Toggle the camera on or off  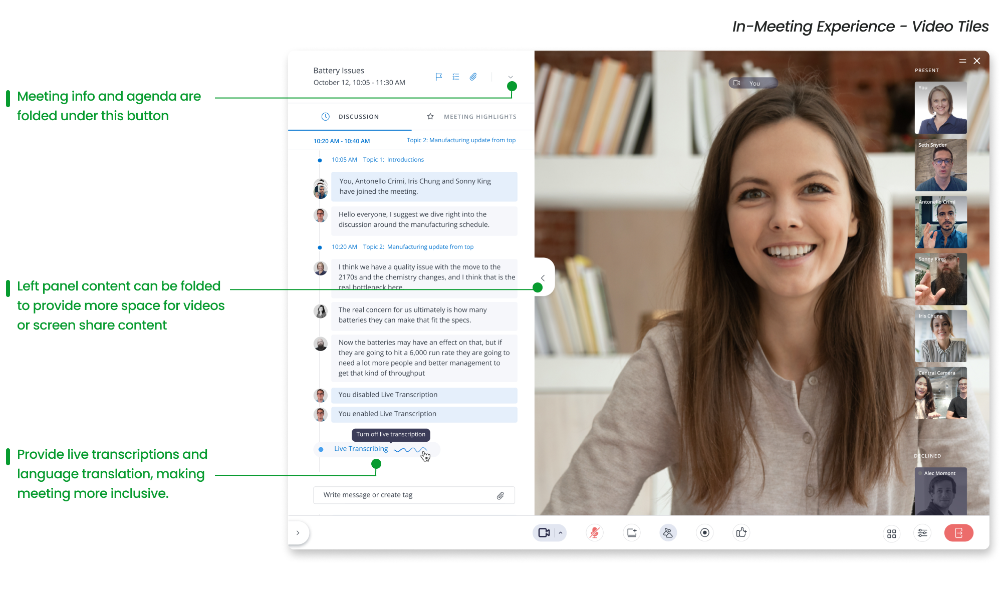[544, 533]
